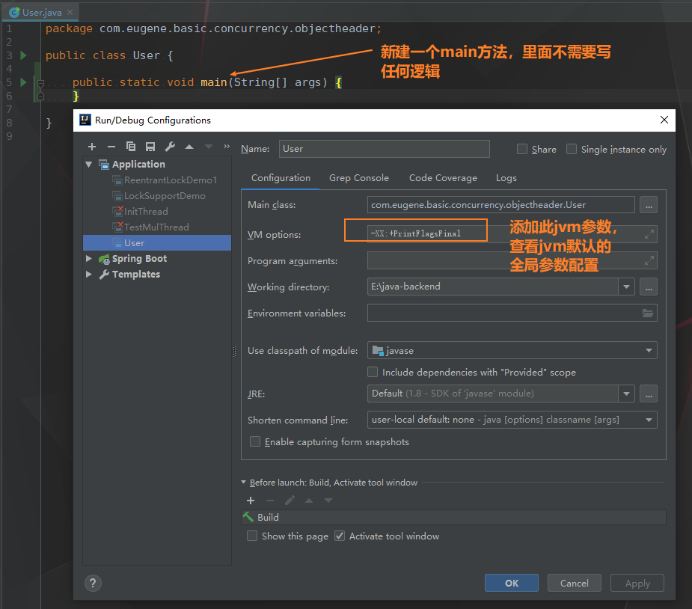Remove selected configuration with minus icon
This screenshot has height=609, width=692.
tap(111, 147)
